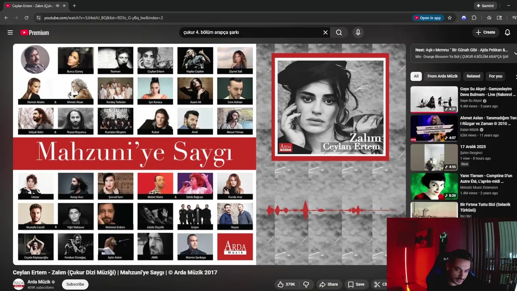Like the video (379K)

[x=286, y=285]
